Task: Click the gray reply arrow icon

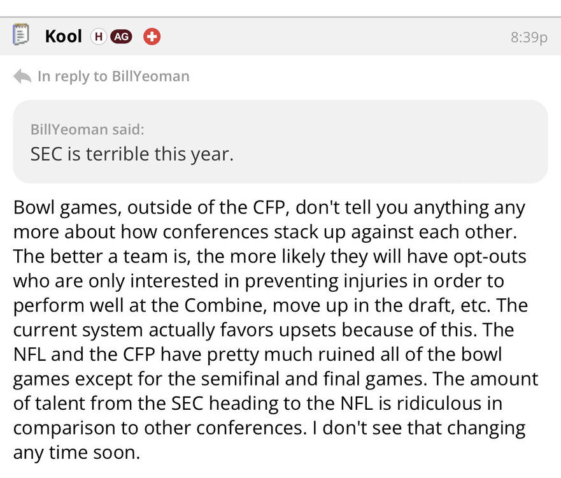Action: [x=22, y=76]
